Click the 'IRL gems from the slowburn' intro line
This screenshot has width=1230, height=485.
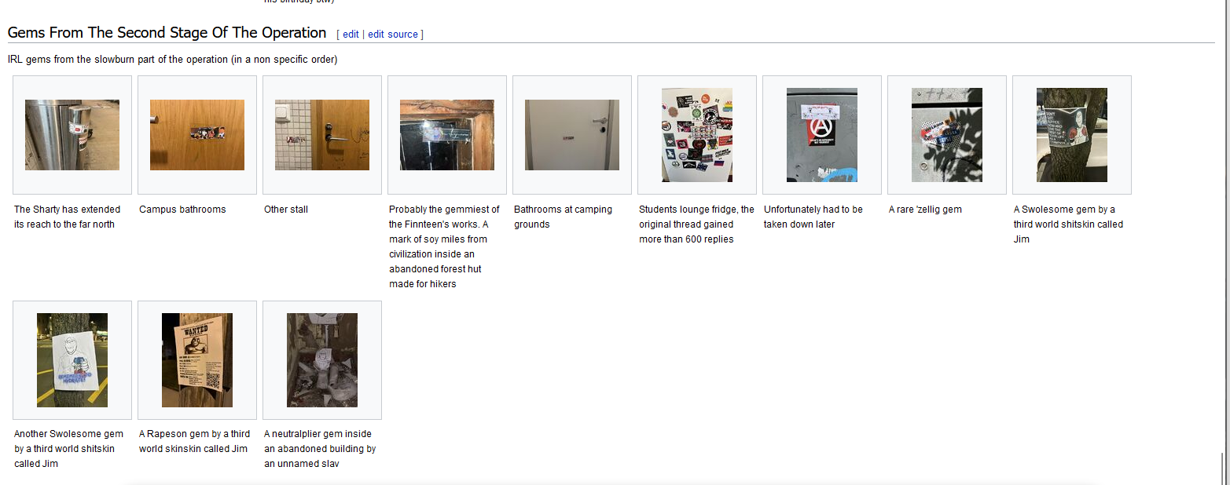click(173, 60)
